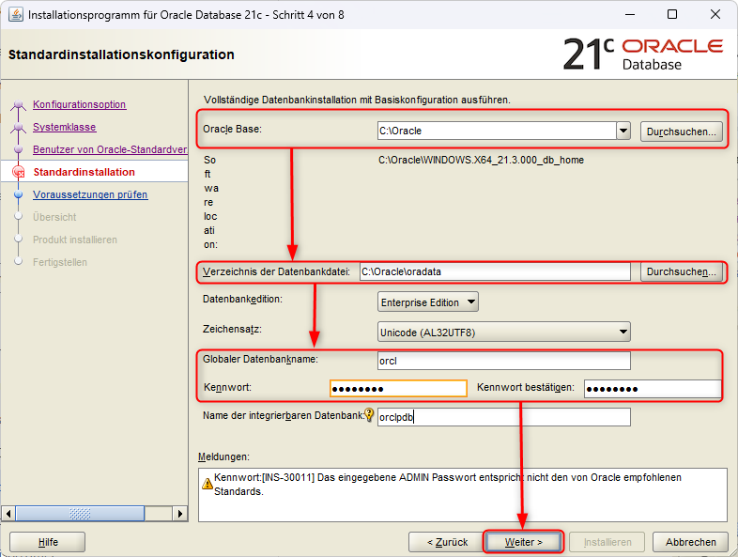The height and width of the screenshot is (557, 738).
Task: Focus the Kennwort bestätigen field
Action: (x=652, y=389)
